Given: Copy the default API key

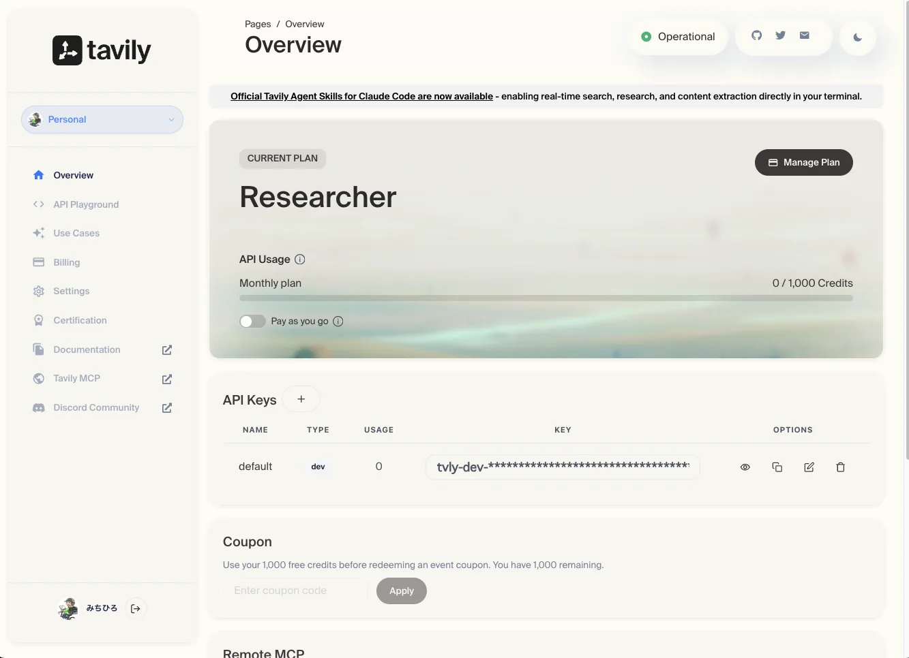Looking at the screenshot, I should 777,467.
